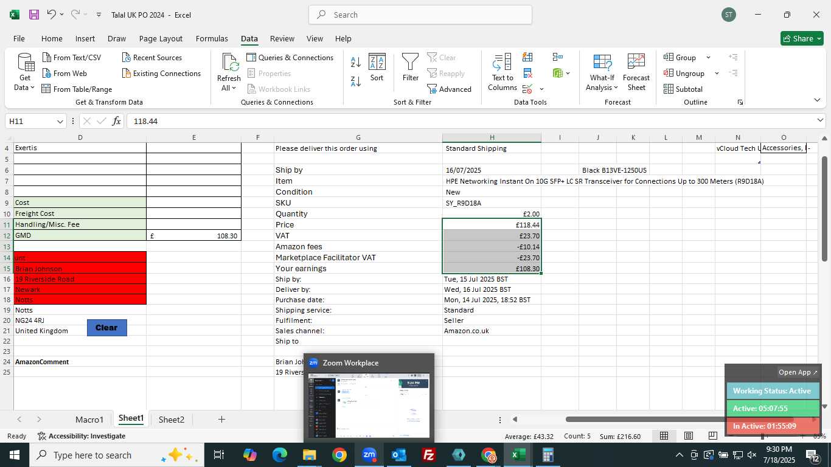
Task: Click Remove Duplicates icon
Action: (x=527, y=73)
